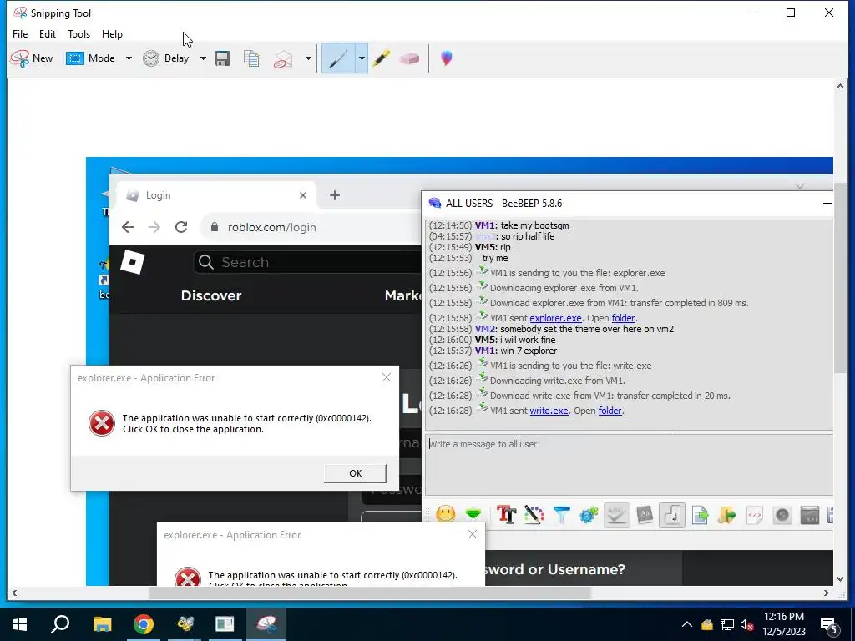This screenshot has width=855, height=641.
Task: Open File Explorer from the taskbar
Action: pos(102,624)
